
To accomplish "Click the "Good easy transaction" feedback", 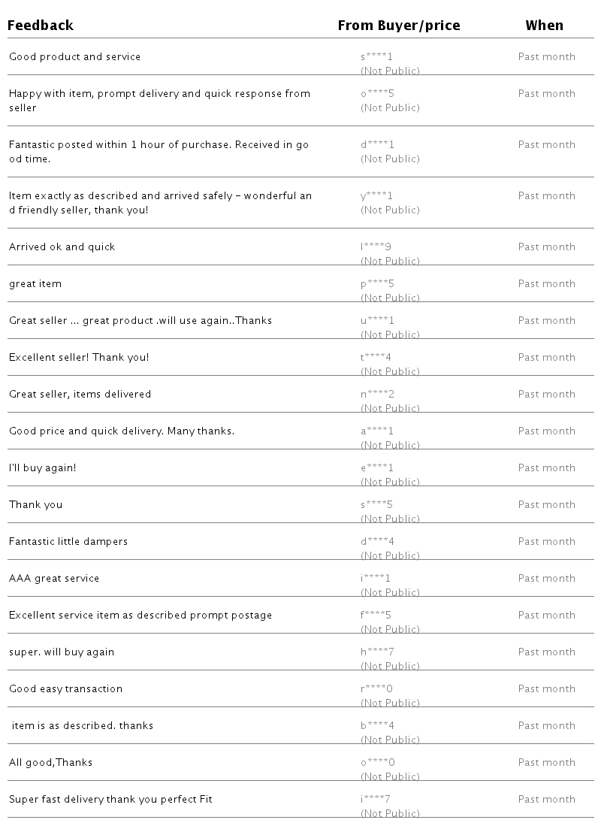I will [x=65, y=688].
